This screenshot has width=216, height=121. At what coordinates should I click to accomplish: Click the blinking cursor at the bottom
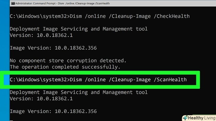point(12,120)
